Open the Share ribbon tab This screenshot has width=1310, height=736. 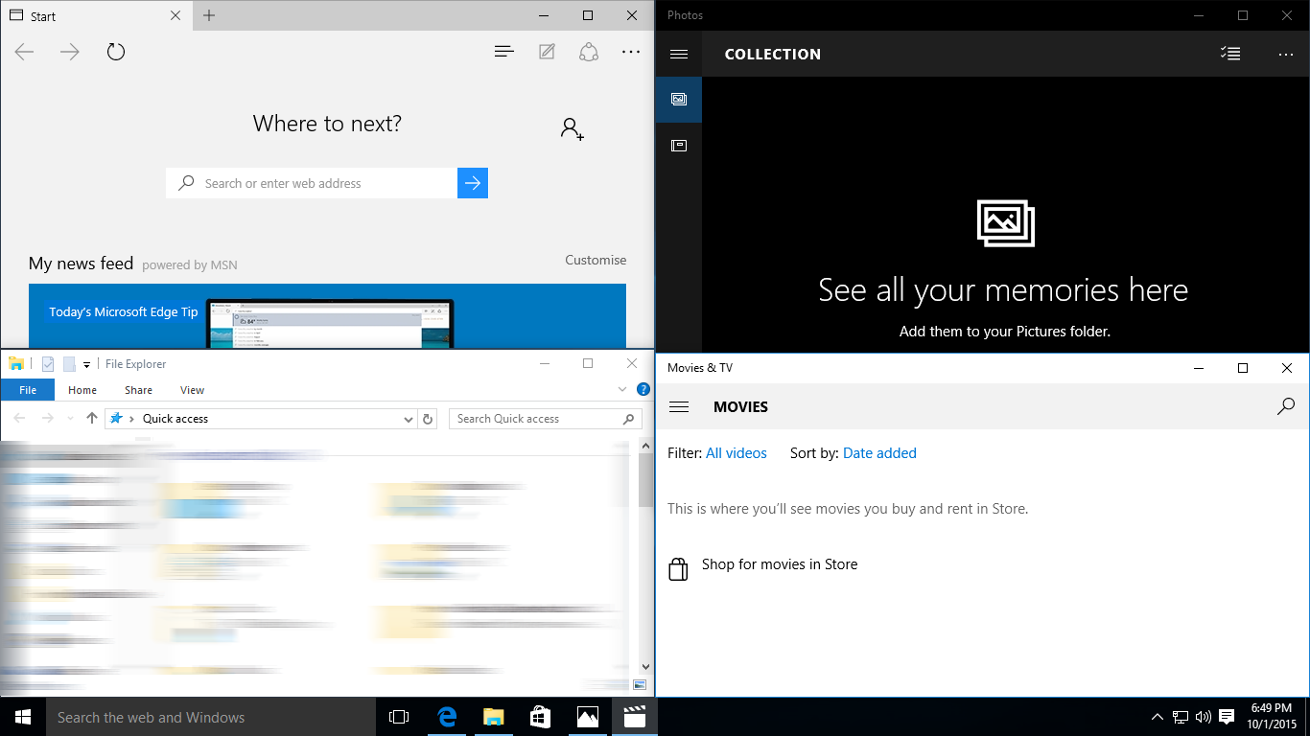pyautogui.click(x=138, y=390)
